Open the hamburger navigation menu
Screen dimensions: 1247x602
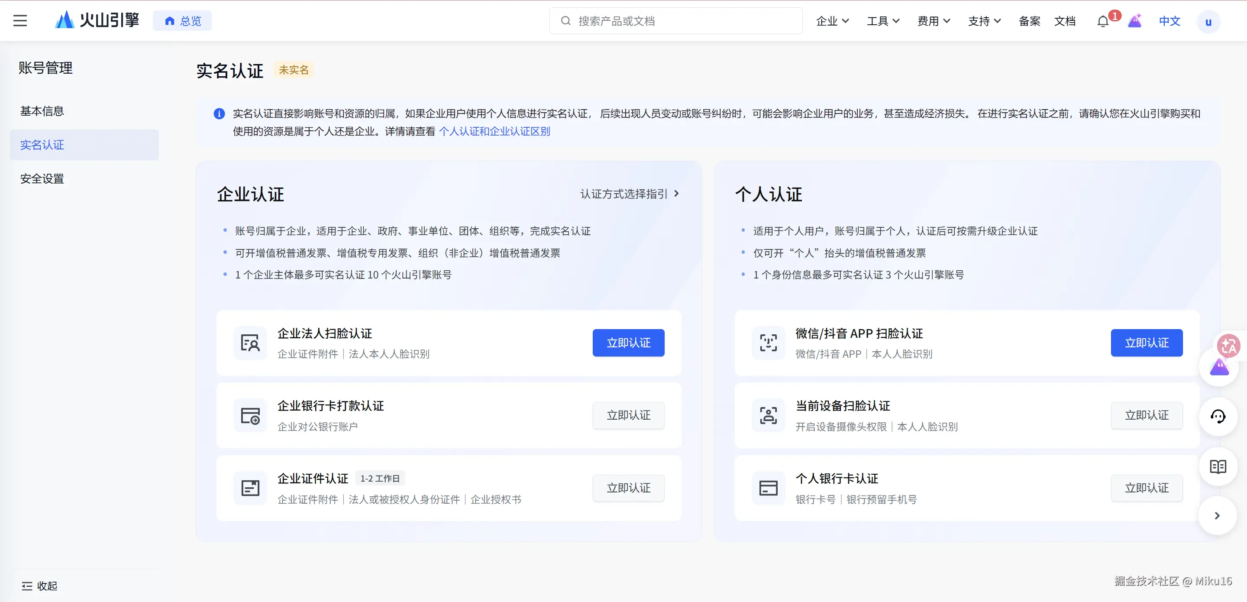[x=20, y=21]
